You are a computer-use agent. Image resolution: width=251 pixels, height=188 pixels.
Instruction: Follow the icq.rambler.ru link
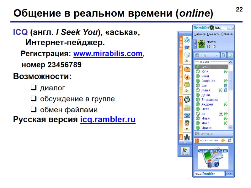(x=108, y=119)
